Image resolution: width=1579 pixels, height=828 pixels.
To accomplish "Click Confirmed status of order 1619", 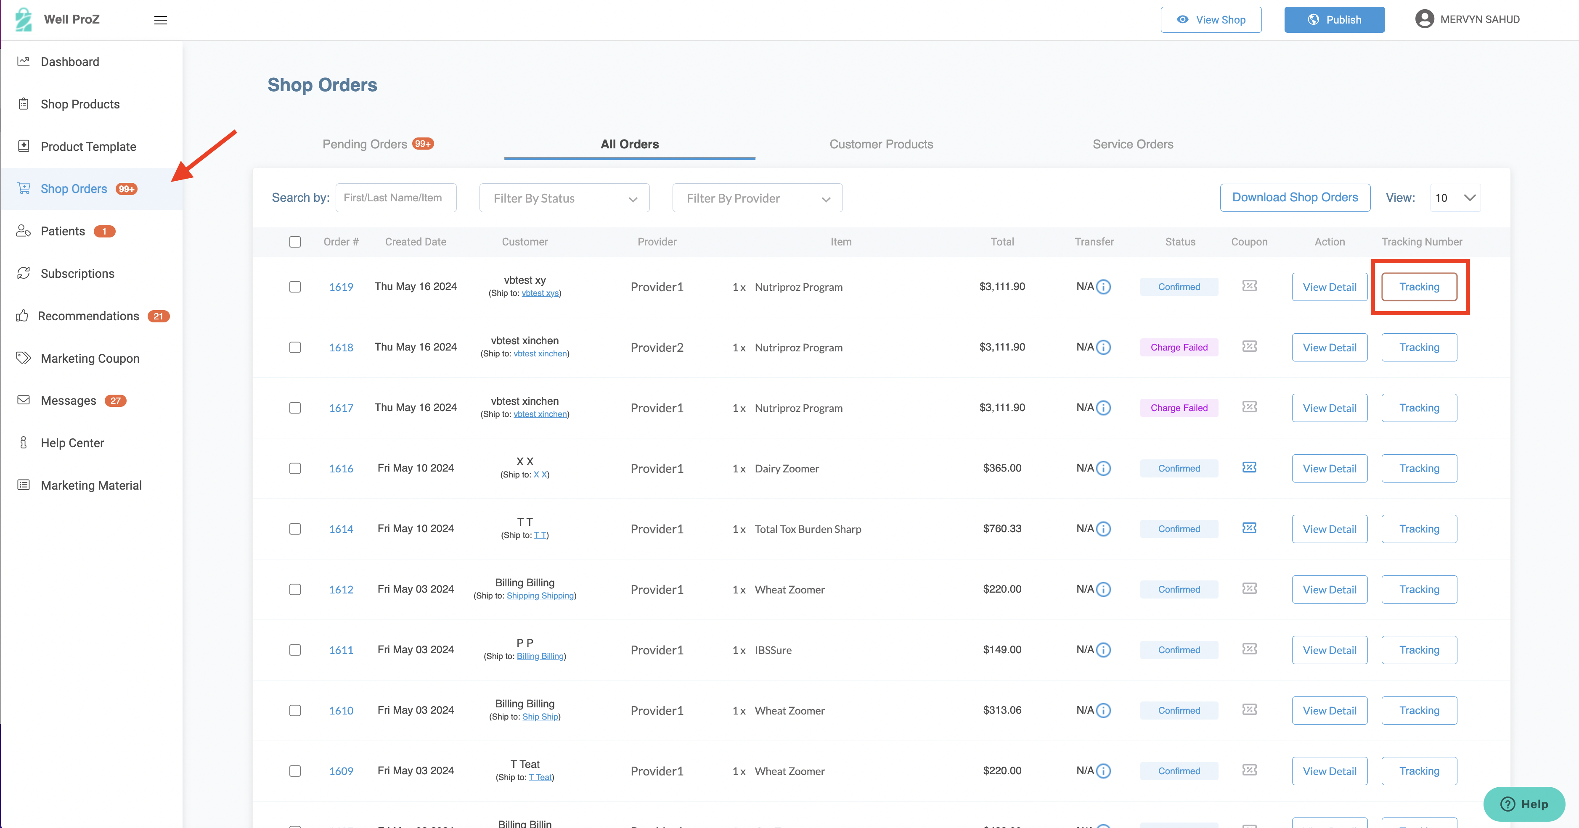I will point(1179,287).
